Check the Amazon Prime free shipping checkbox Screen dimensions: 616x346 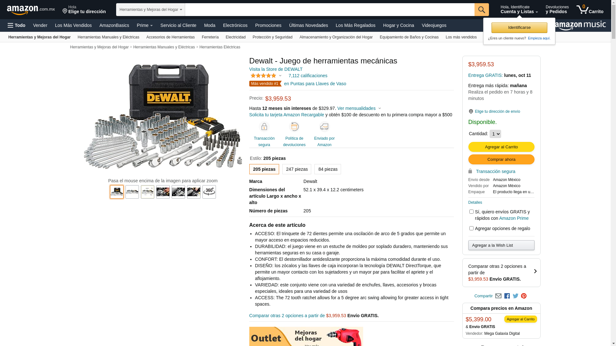click(471, 212)
